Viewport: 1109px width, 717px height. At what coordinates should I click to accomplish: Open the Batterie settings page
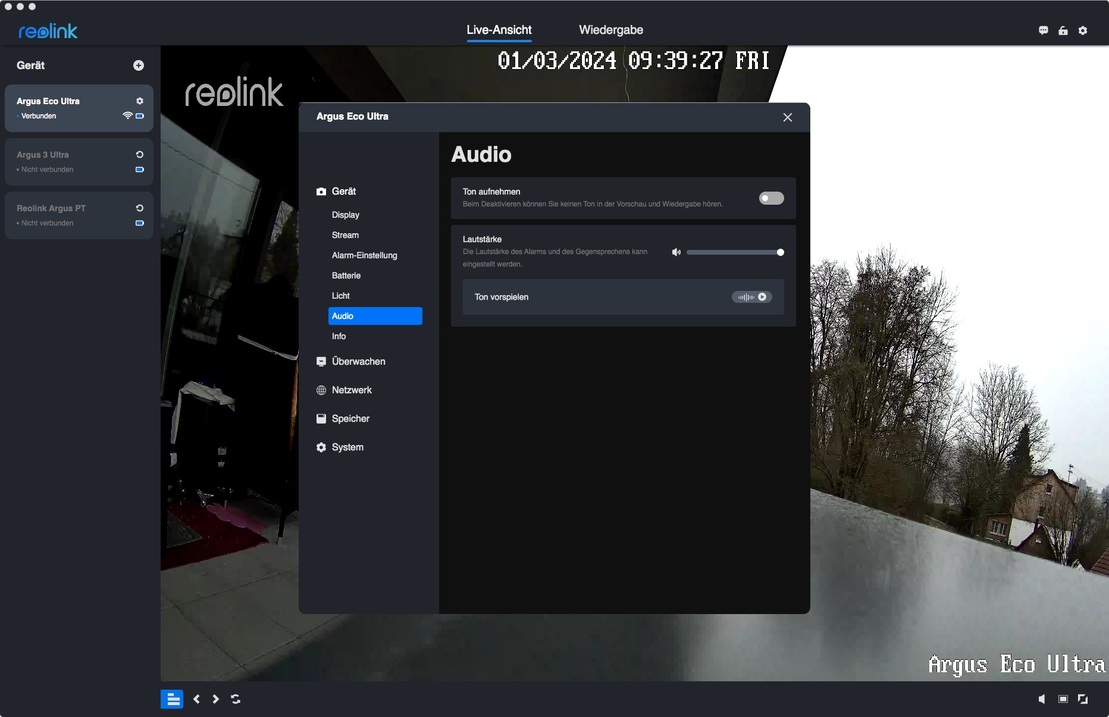346,275
